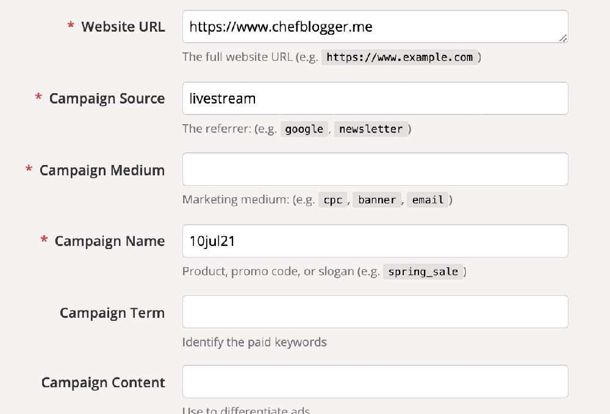This screenshot has width=610, height=414.
Task: Click the Campaign Content label
Action: tap(103, 382)
